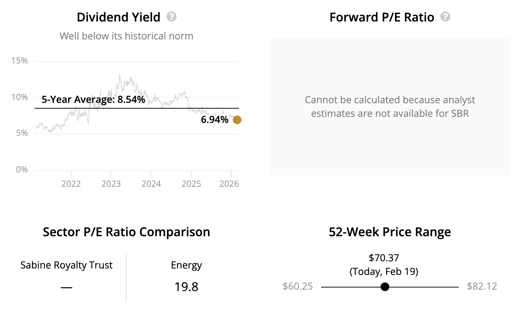The width and height of the screenshot is (513, 309).
Task: Click the 52-Week Price Range heading
Action: click(390, 232)
